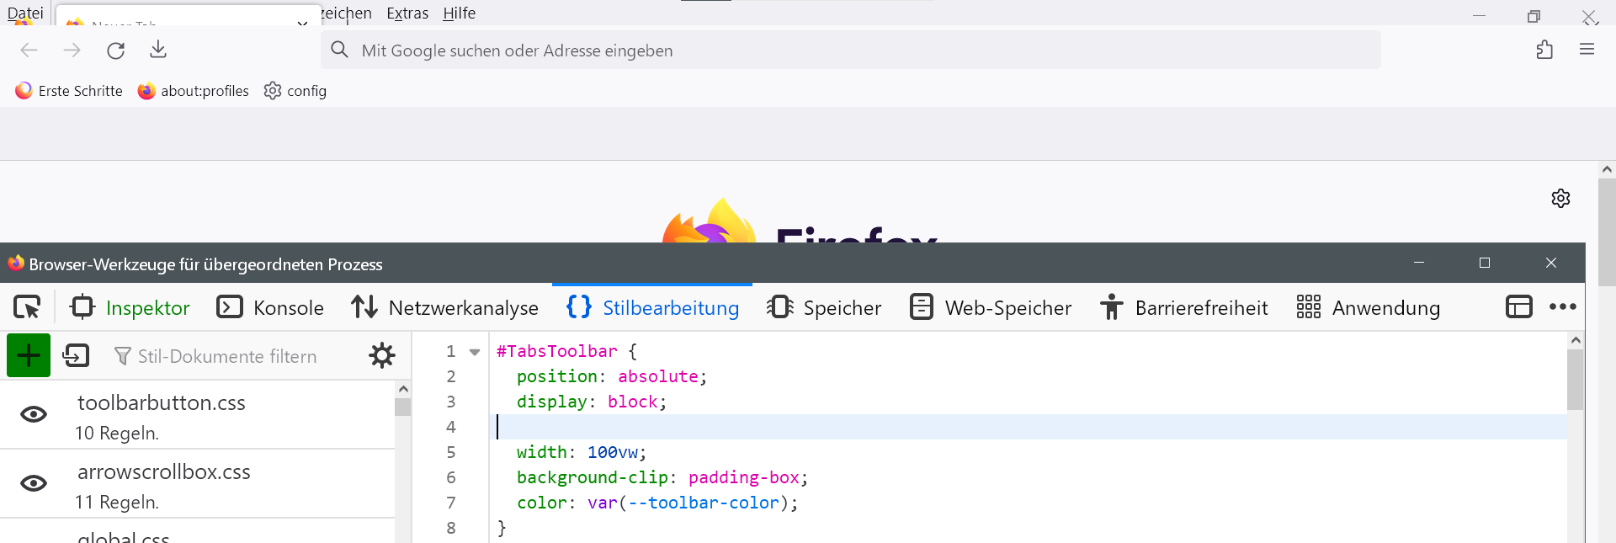Screen dimensions: 1616x543
Task: Click the browser forward arrow
Action: coord(72,51)
